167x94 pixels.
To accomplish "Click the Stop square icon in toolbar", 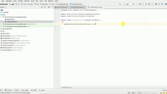I will (x=152, y=4).
